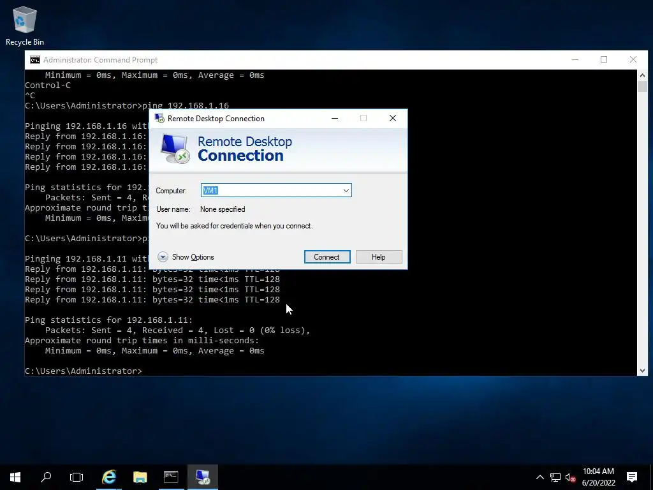This screenshot has height=490, width=653.
Task: Click the 'Packets: Sent = 4, Received = 4' line
Action: (x=177, y=330)
